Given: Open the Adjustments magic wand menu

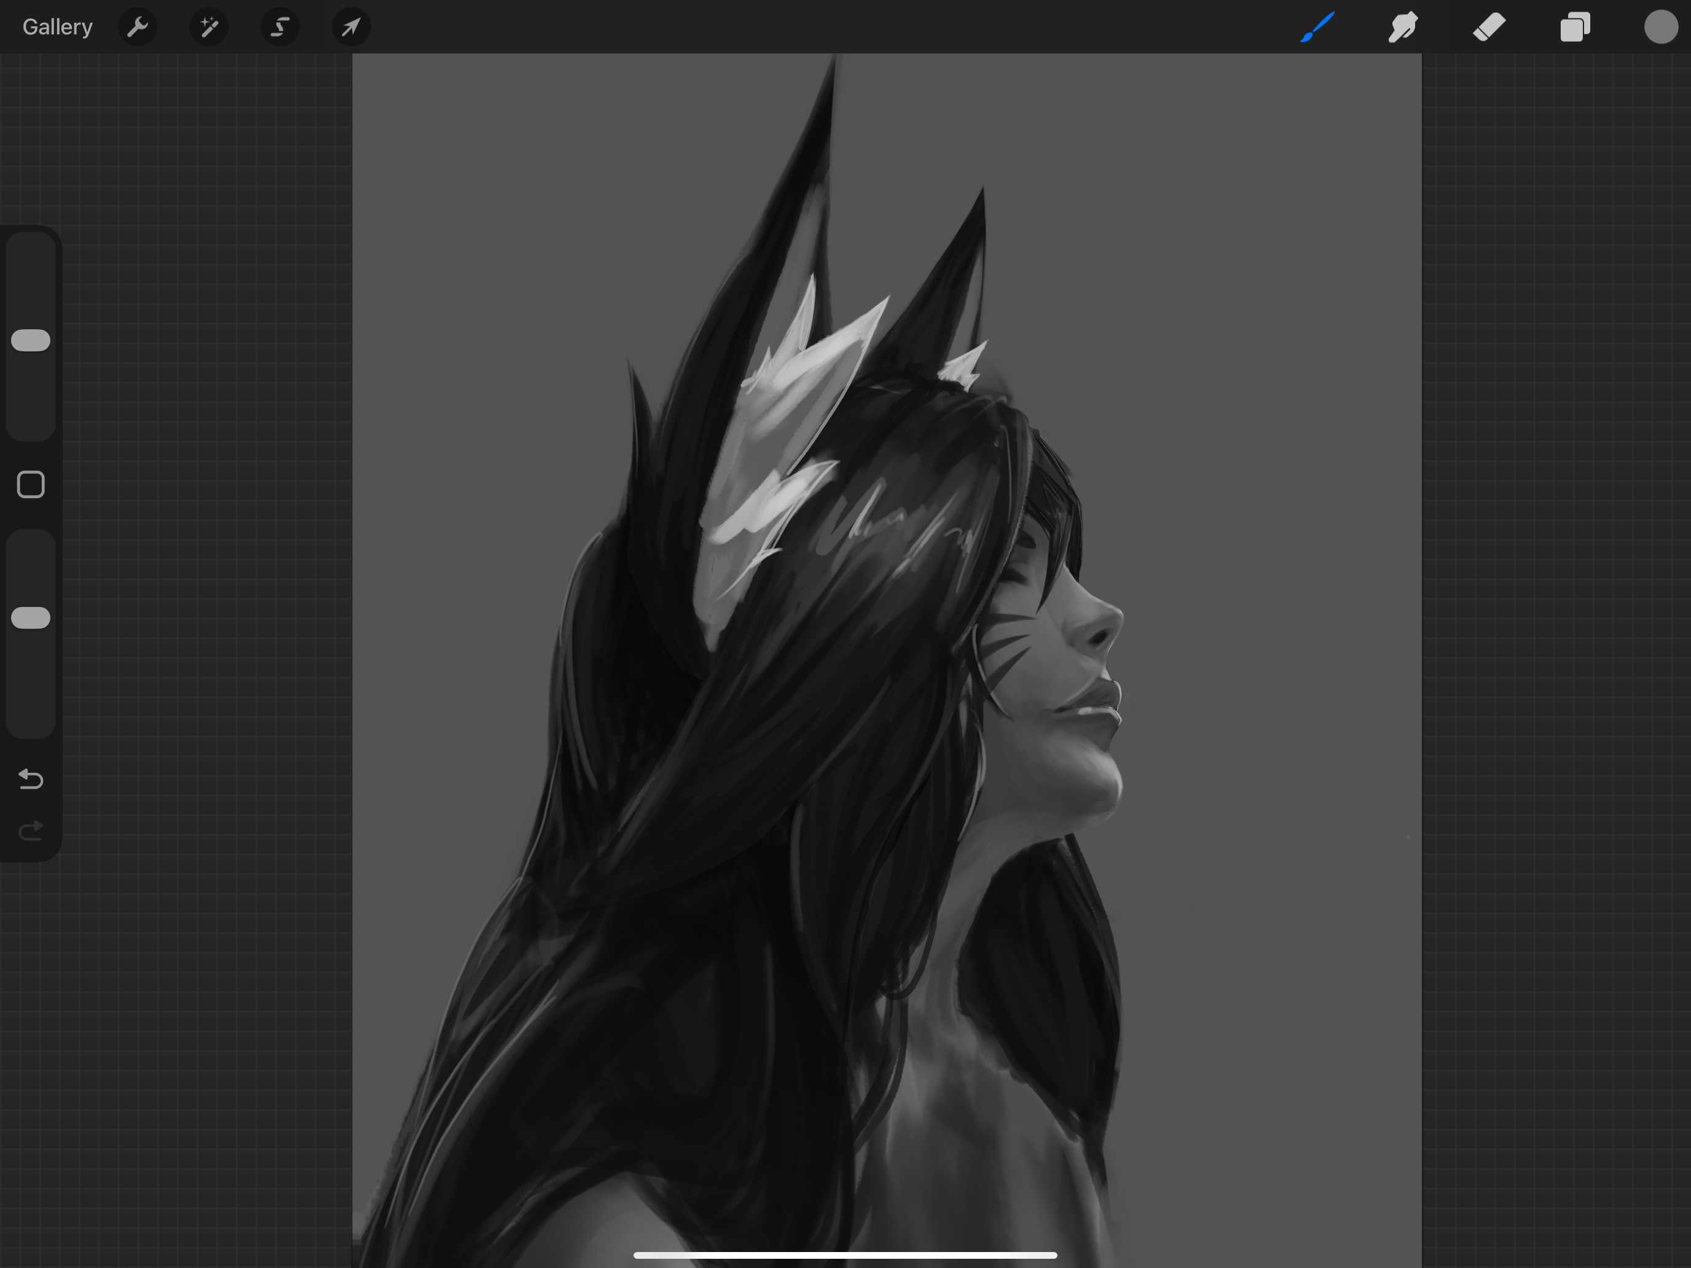Looking at the screenshot, I should [x=209, y=28].
